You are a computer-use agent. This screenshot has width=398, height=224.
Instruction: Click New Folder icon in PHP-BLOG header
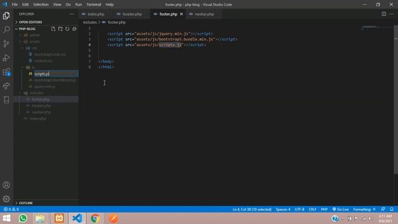(60, 29)
